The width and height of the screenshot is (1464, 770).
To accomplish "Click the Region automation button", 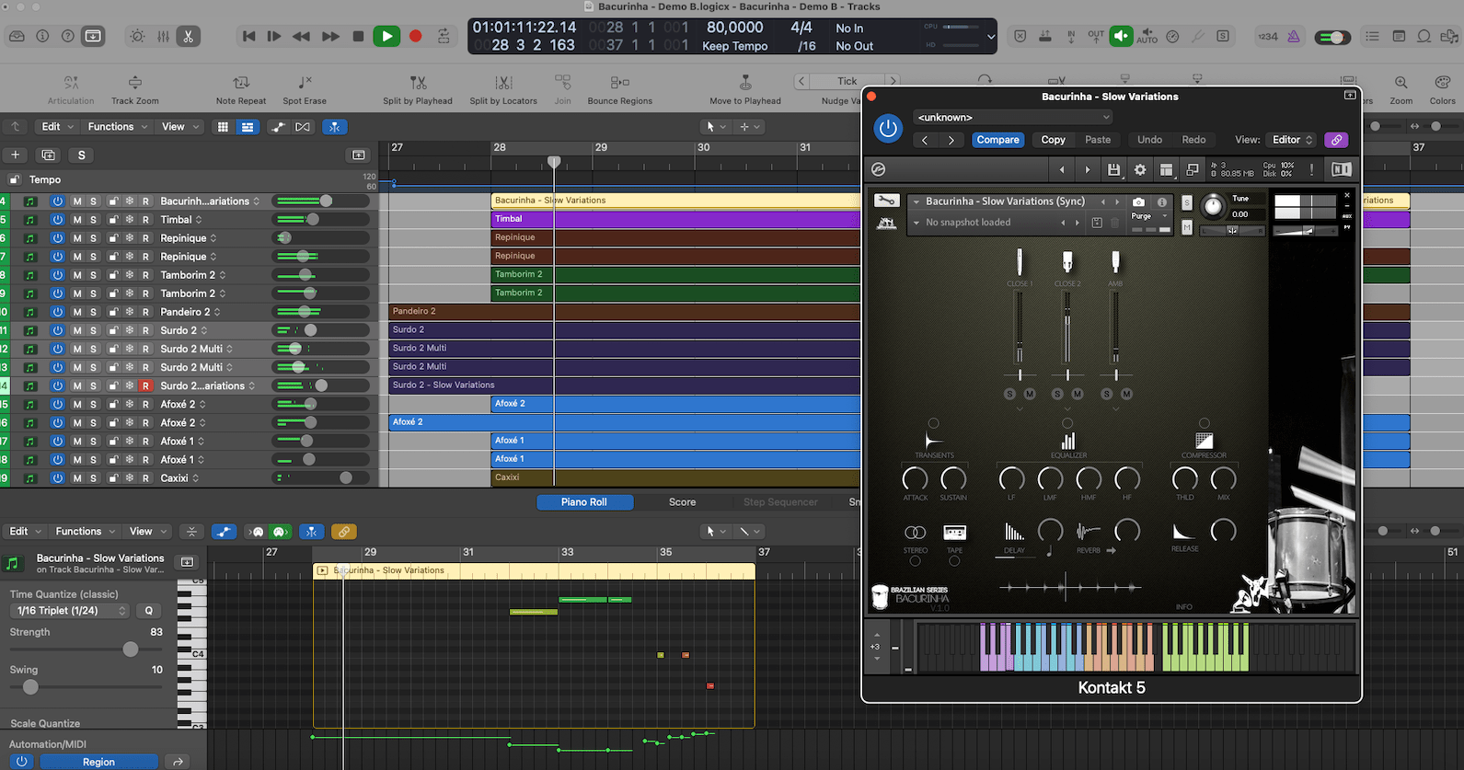I will [98, 762].
